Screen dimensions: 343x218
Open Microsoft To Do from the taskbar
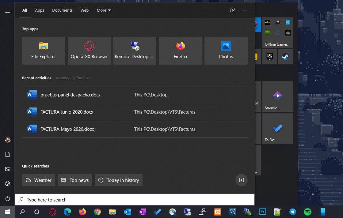pyautogui.click(x=158, y=212)
